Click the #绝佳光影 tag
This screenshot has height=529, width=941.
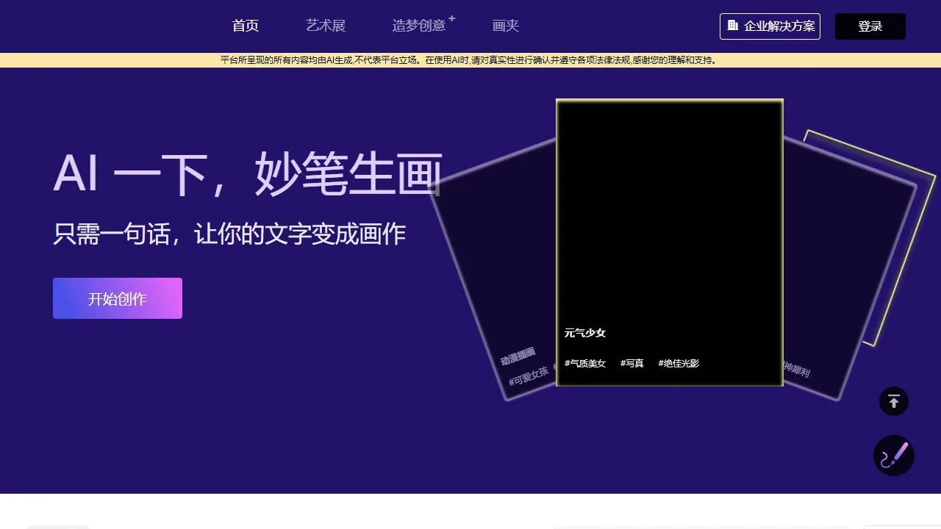pyautogui.click(x=679, y=364)
